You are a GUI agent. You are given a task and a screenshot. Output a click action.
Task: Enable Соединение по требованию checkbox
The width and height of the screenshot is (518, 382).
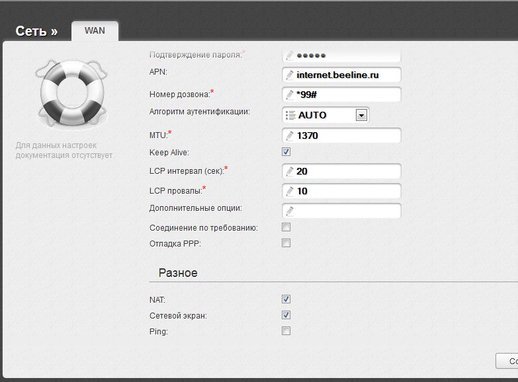coord(286,227)
